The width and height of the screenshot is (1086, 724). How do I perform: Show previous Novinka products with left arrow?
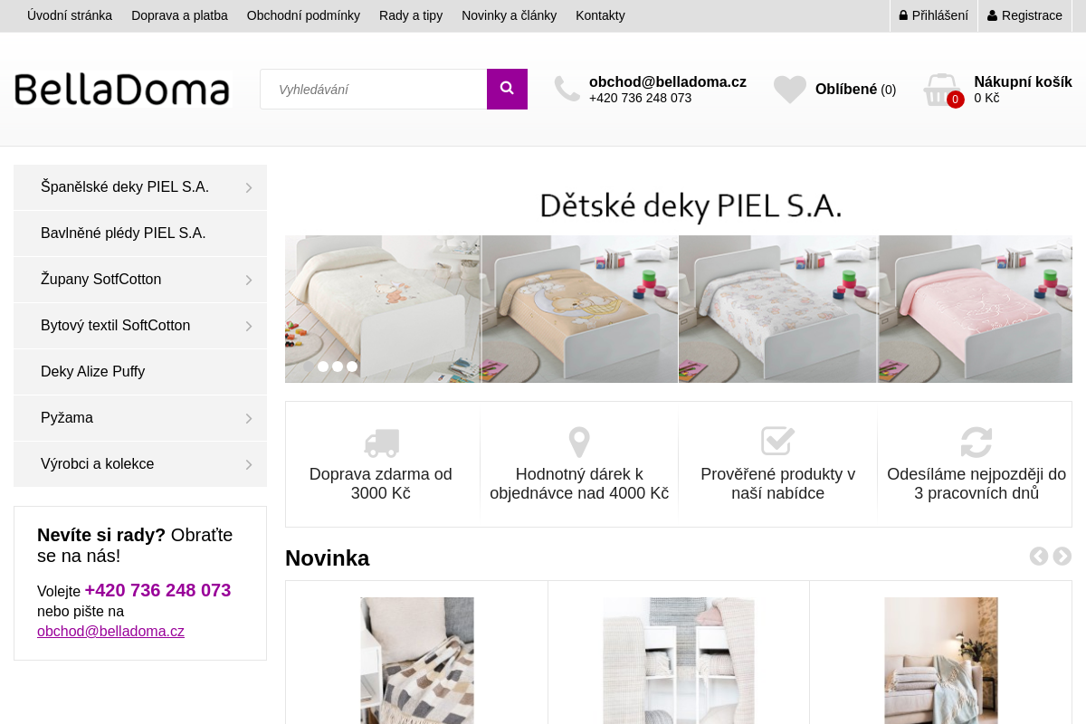(x=1039, y=557)
